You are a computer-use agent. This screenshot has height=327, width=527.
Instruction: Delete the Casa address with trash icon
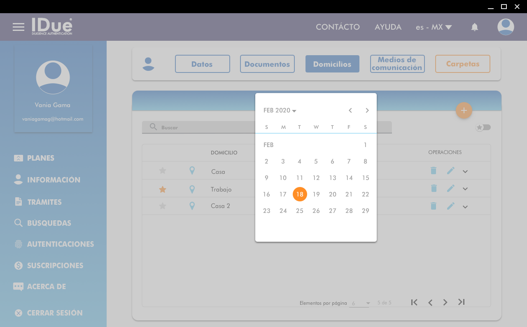434,171
